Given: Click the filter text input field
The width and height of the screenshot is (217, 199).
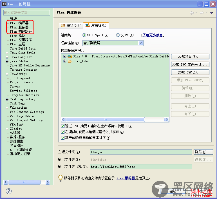Looking at the screenshot, I should coord(26,13).
